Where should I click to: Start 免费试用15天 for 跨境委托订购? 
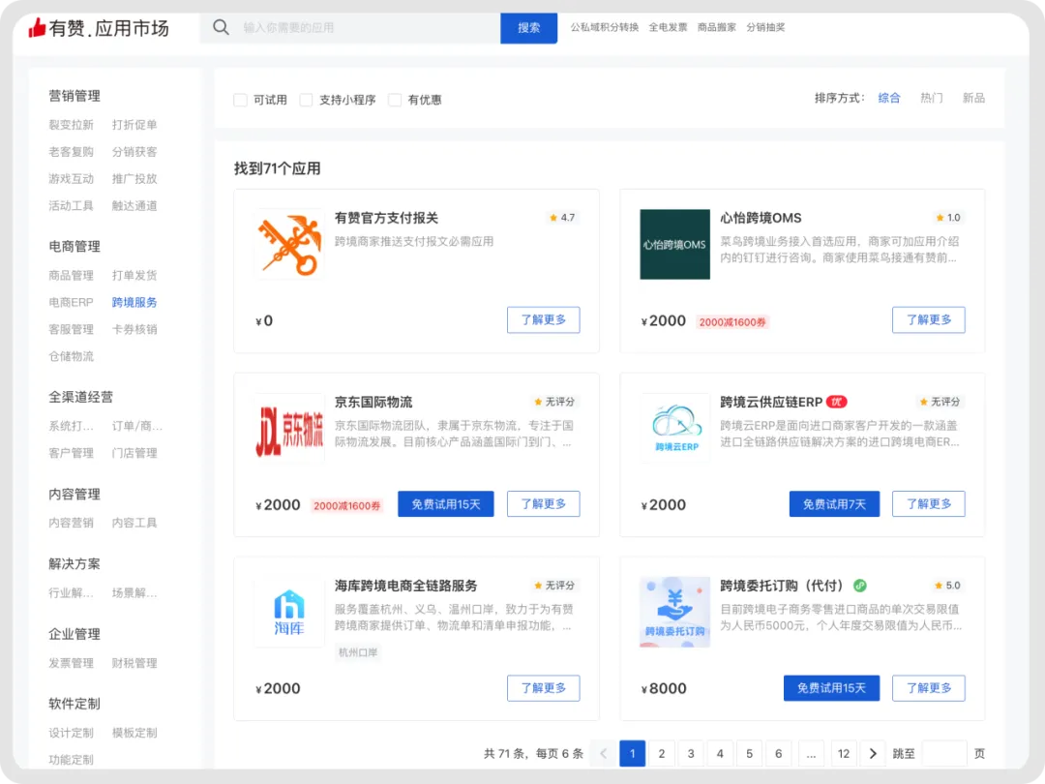(x=832, y=688)
